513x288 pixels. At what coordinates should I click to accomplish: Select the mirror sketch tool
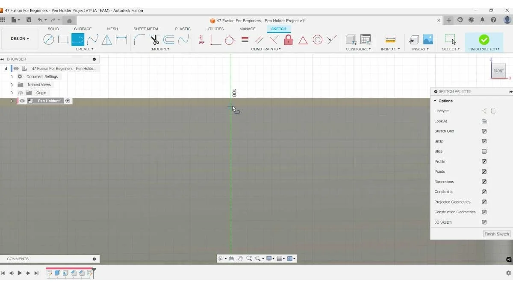click(107, 40)
